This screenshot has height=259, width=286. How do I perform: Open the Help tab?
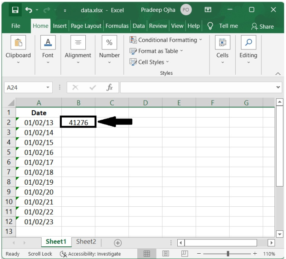(x=194, y=26)
